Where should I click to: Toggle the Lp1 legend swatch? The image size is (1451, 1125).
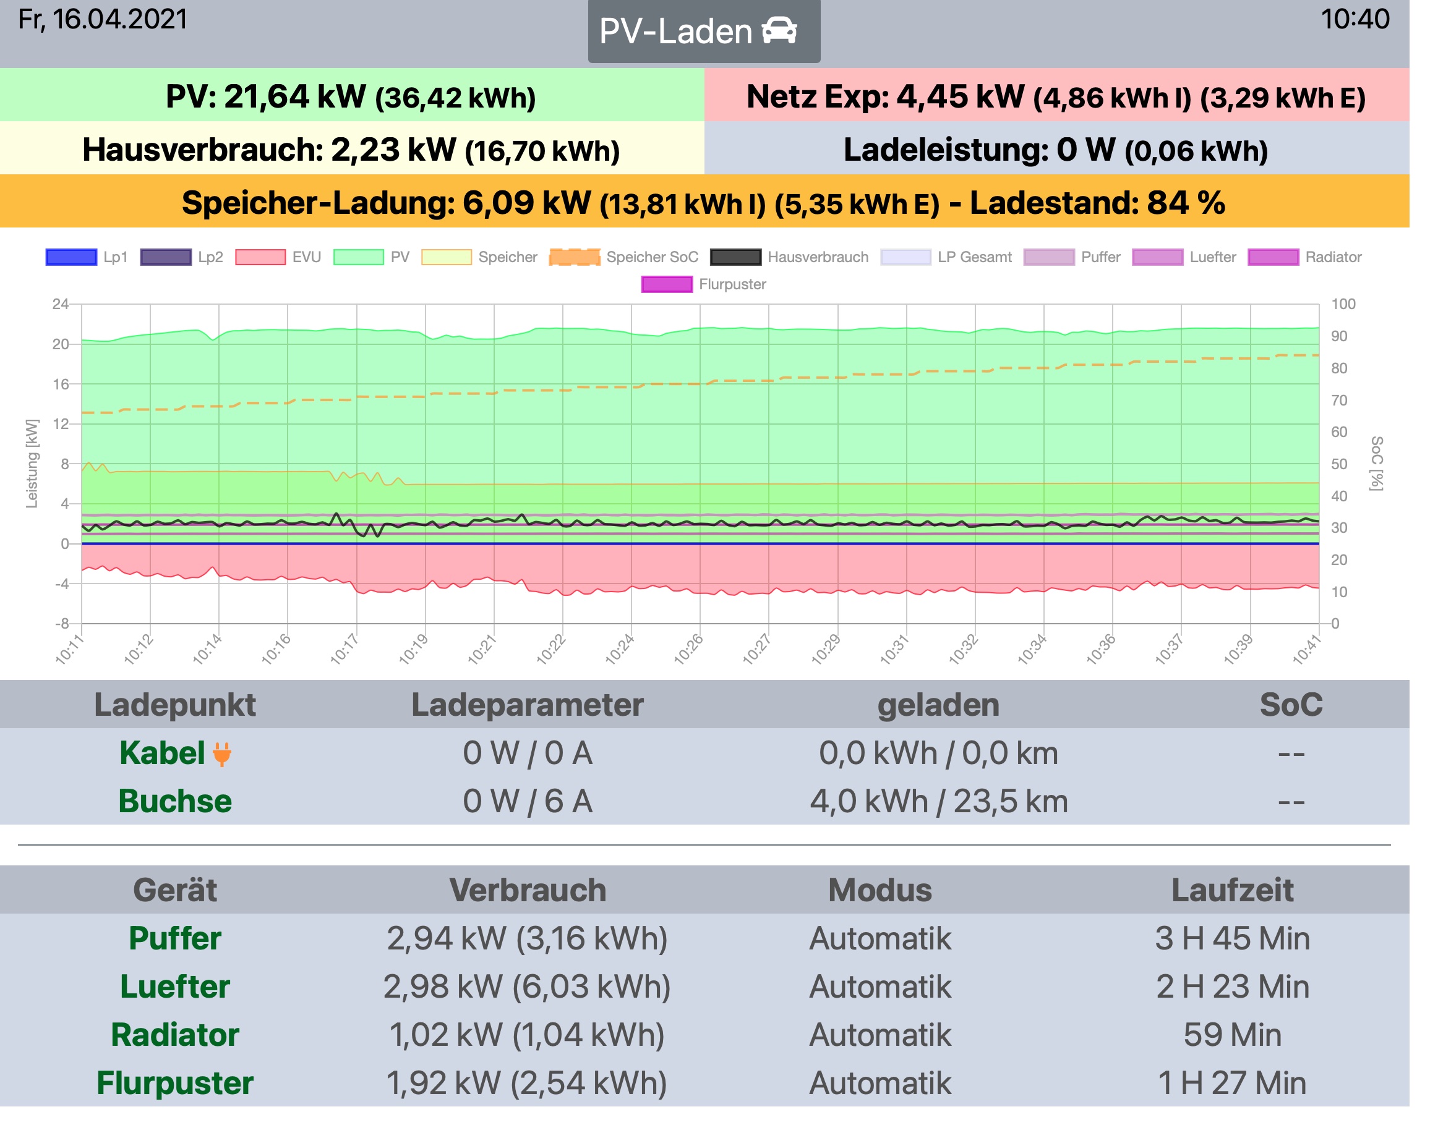pos(71,257)
